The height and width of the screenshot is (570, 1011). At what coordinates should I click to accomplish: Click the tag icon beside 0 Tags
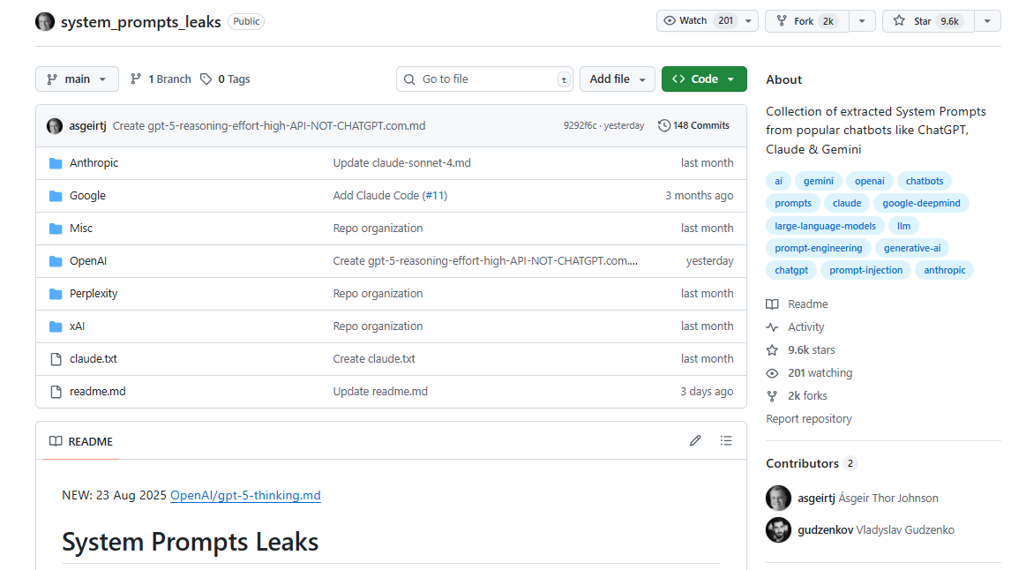206,79
